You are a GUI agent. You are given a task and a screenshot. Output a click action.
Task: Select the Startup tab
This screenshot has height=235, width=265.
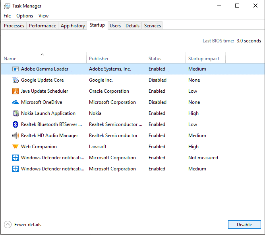pyautogui.click(x=97, y=25)
